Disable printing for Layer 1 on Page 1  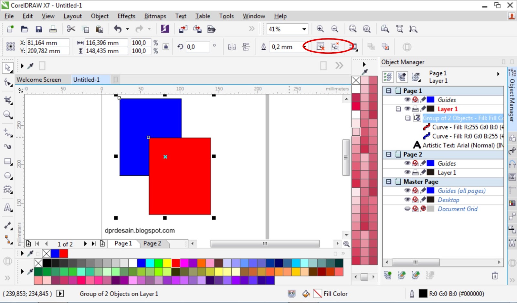[x=415, y=109]
